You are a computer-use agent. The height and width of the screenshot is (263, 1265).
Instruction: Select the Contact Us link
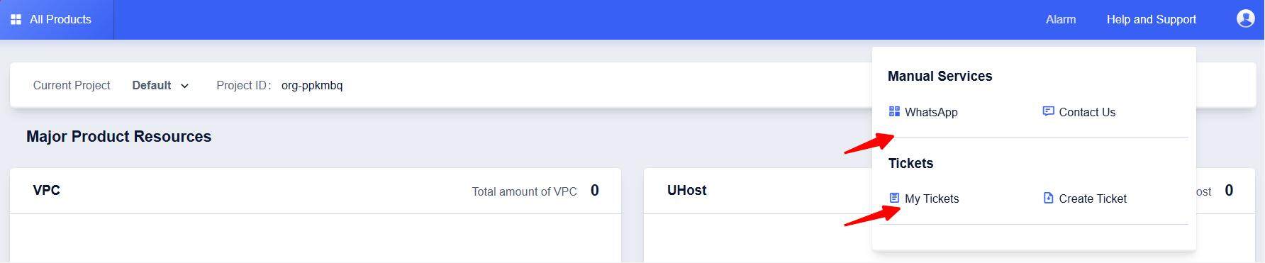click(x=1087, y=112)
